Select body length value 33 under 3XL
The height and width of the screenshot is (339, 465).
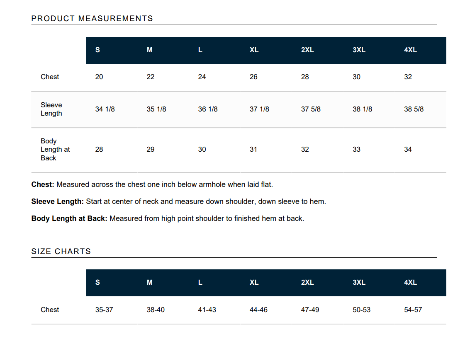pyautogui.click(x=356, y=149)
